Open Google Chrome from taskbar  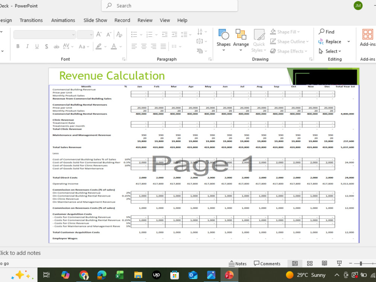point(84,275)
